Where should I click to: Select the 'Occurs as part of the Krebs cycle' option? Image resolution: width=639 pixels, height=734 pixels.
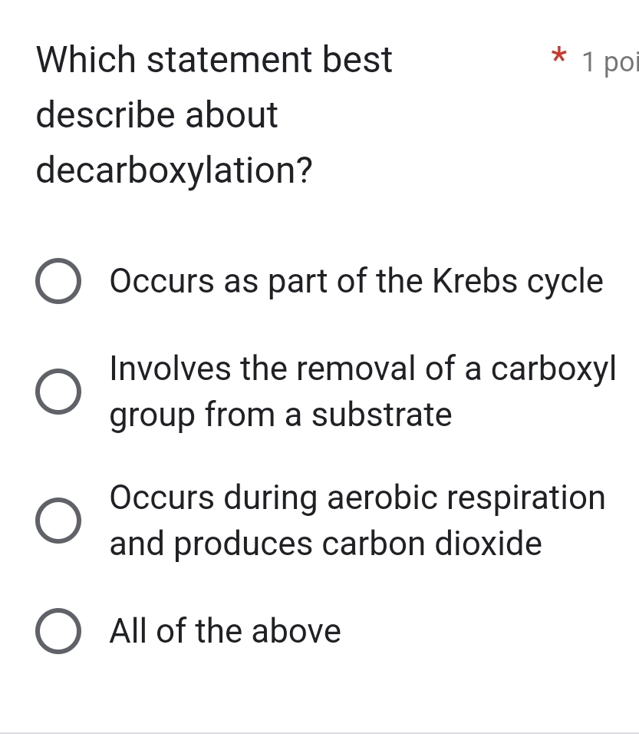58,281
